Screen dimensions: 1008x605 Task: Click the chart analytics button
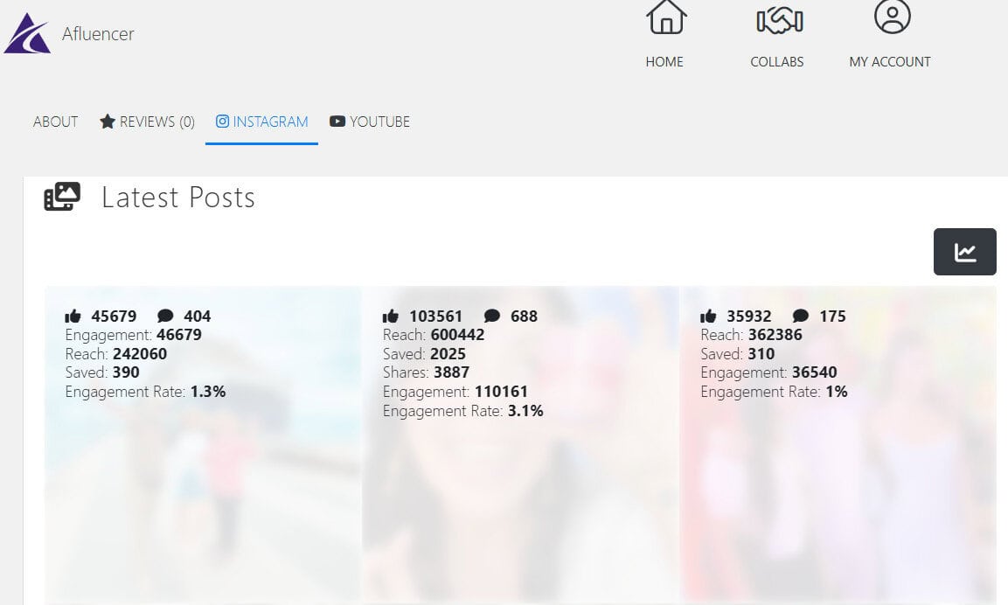964,252
